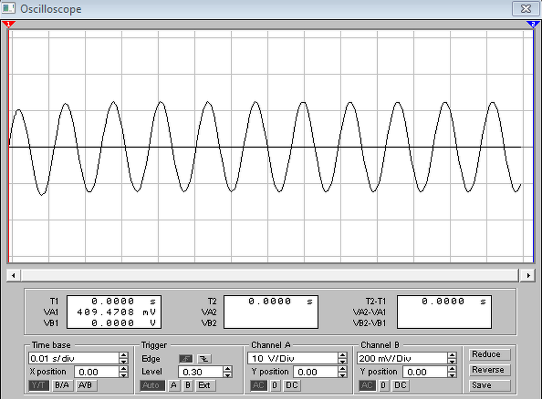This screenshot has height=399, width=542.
Task: Click the T2-T1 difference value 0.0000 s
Action: [x=454, y=301]
